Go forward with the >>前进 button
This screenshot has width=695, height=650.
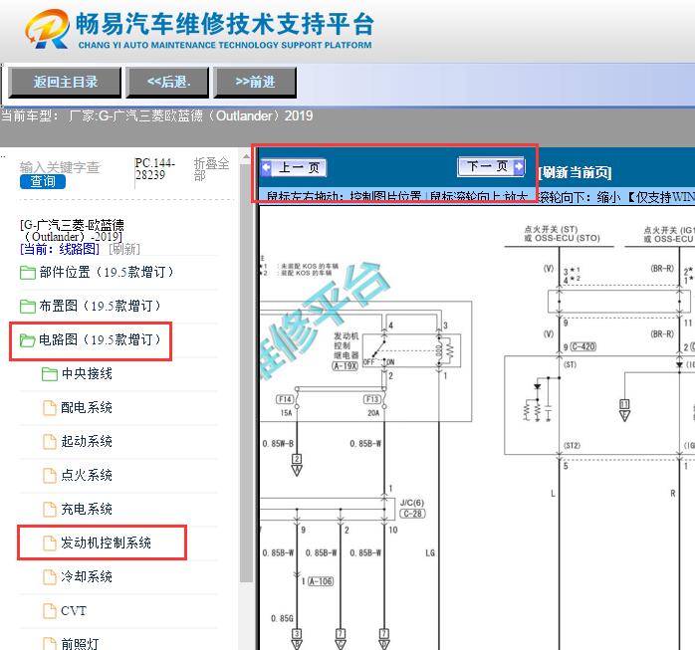click(255, 83)
